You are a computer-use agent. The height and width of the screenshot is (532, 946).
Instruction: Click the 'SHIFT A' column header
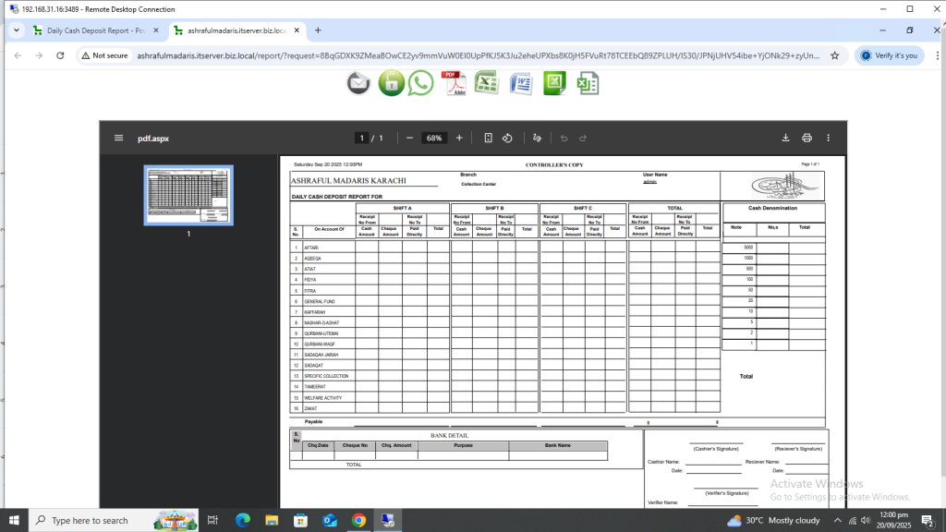click(403, 208)
